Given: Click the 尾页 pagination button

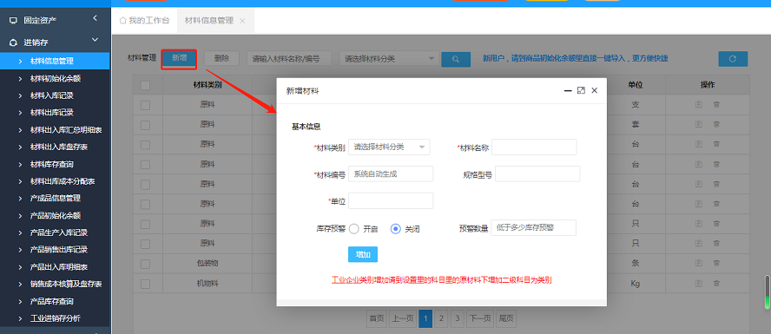Looking at the screenshot, I should click(506, 318).
